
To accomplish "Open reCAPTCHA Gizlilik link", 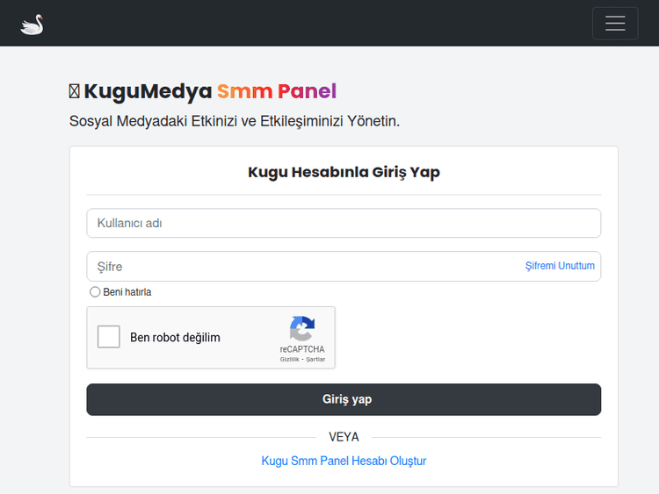I will pos(290,359).
